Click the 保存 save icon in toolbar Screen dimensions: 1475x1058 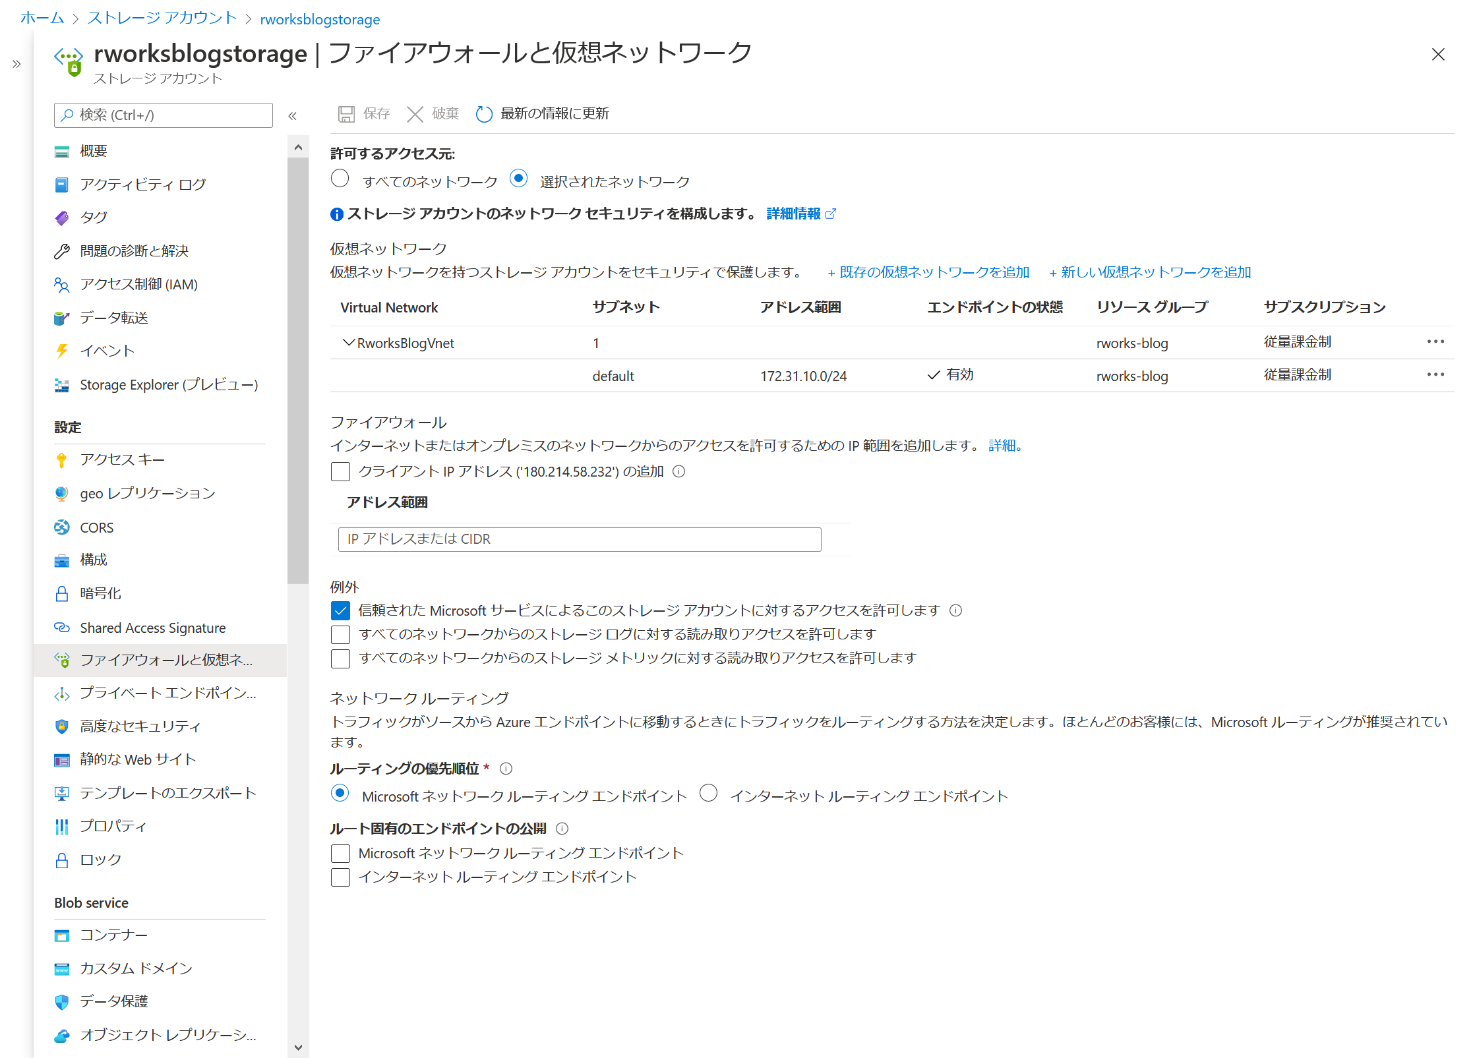346,114
